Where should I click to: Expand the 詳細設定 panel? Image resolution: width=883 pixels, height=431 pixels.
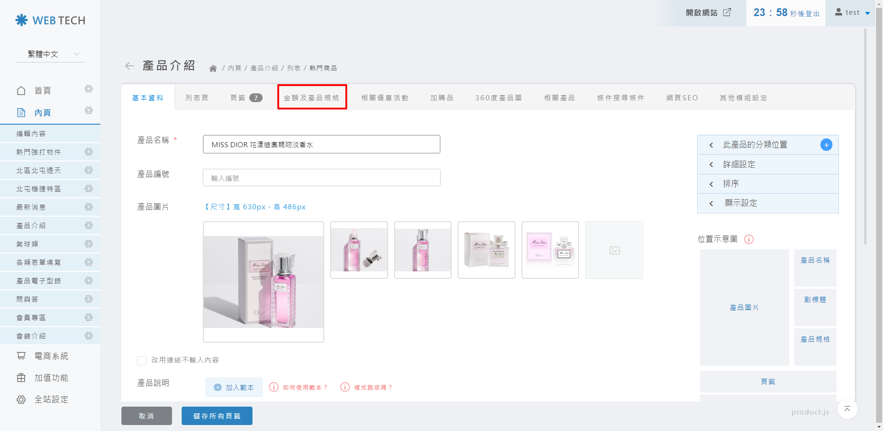click(x=768, y=164)
